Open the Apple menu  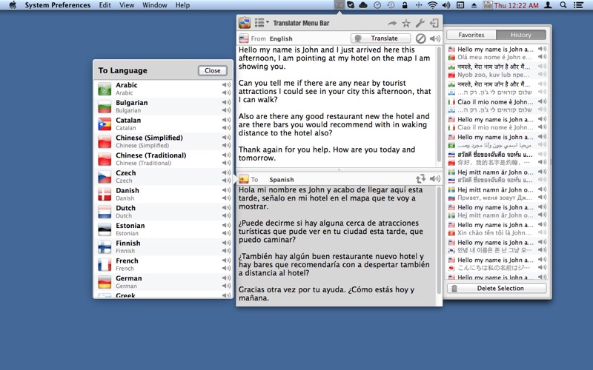point(13,5)
